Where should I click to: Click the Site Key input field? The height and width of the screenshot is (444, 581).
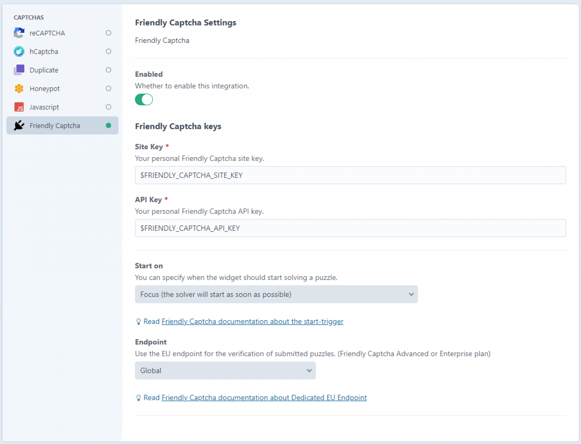pos(350,175)
